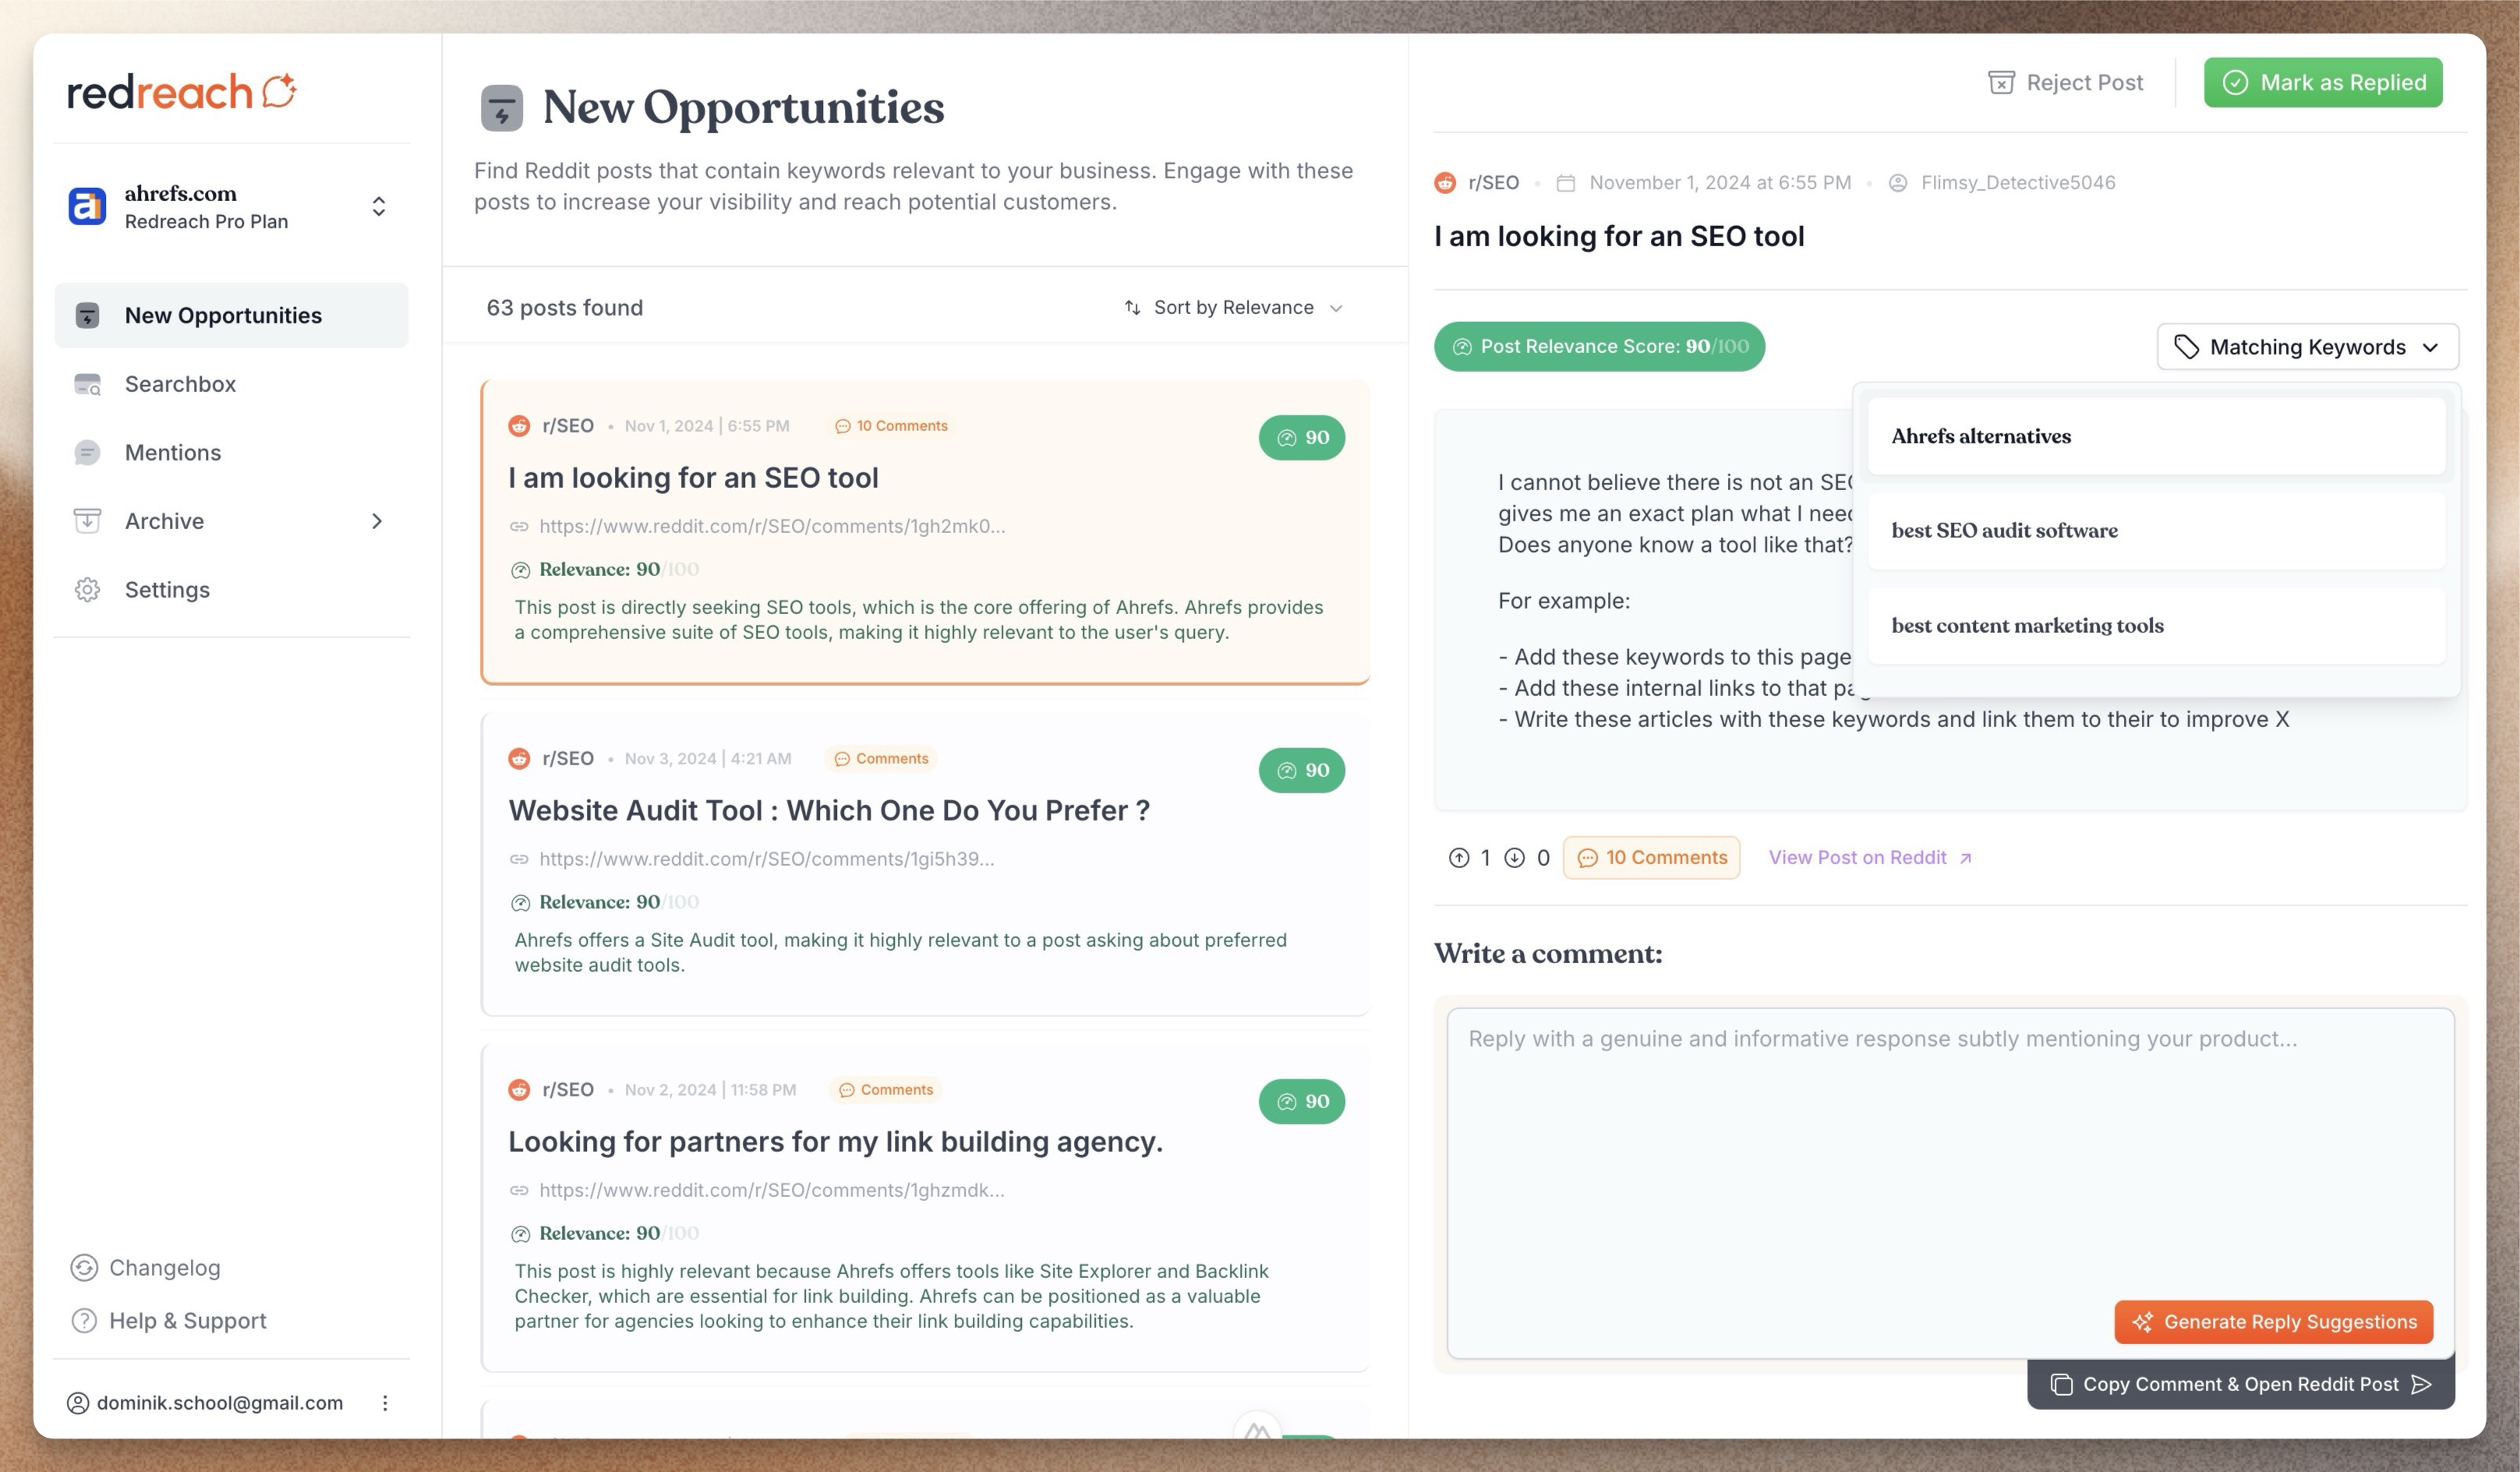This screenshot has height=1472, width=2520.
Task: Click the 90 score badge on first card
Action: (x=1302, y=438)
